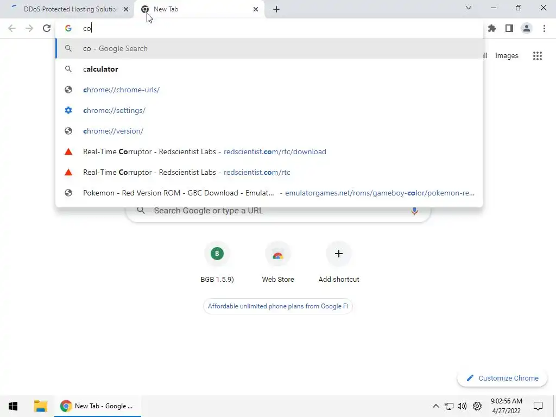Screen dimensions: 556x417
Task: Open the volume speaker tray icon
Action: pos(462,406)
